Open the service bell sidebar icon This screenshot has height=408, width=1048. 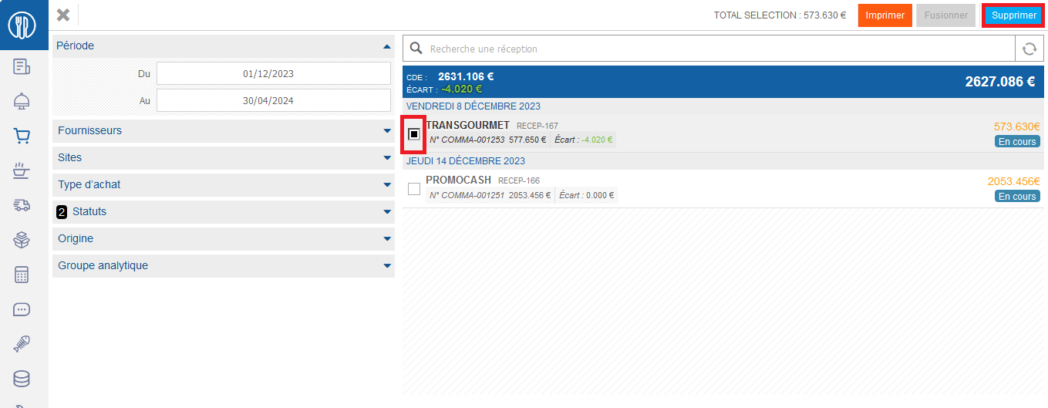tap(22, 101)
